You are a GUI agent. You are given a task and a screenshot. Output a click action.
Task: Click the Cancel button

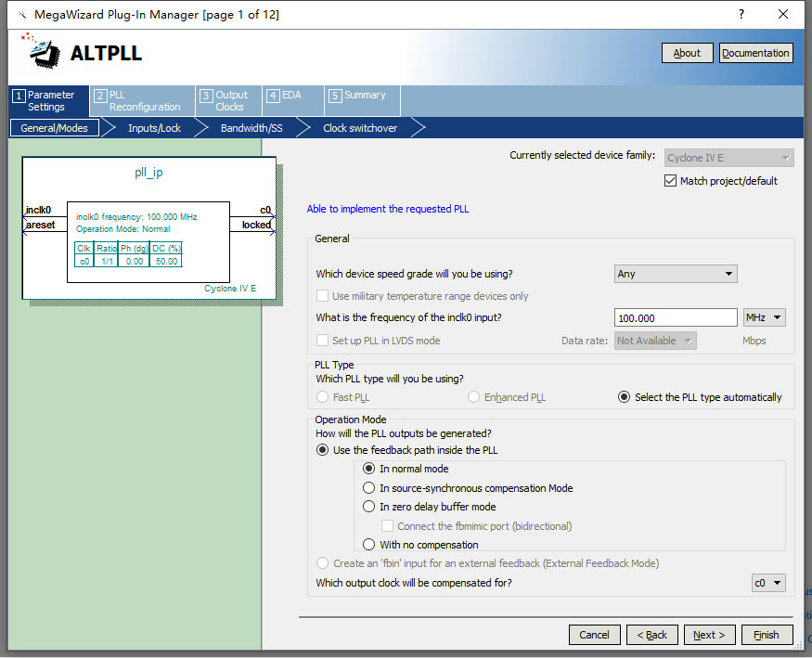595,635
